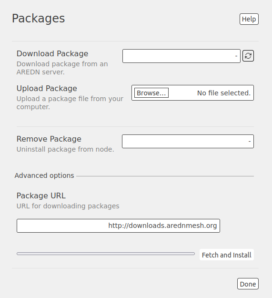The height and width of the screenshot is (298, 272).
Task: Click 'URL for downloading packages' description
Action: point(68,206)
